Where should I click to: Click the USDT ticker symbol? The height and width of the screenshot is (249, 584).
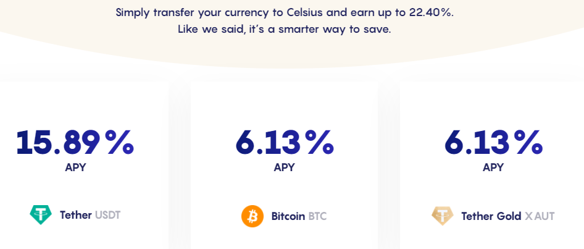(x=108, y=216)
